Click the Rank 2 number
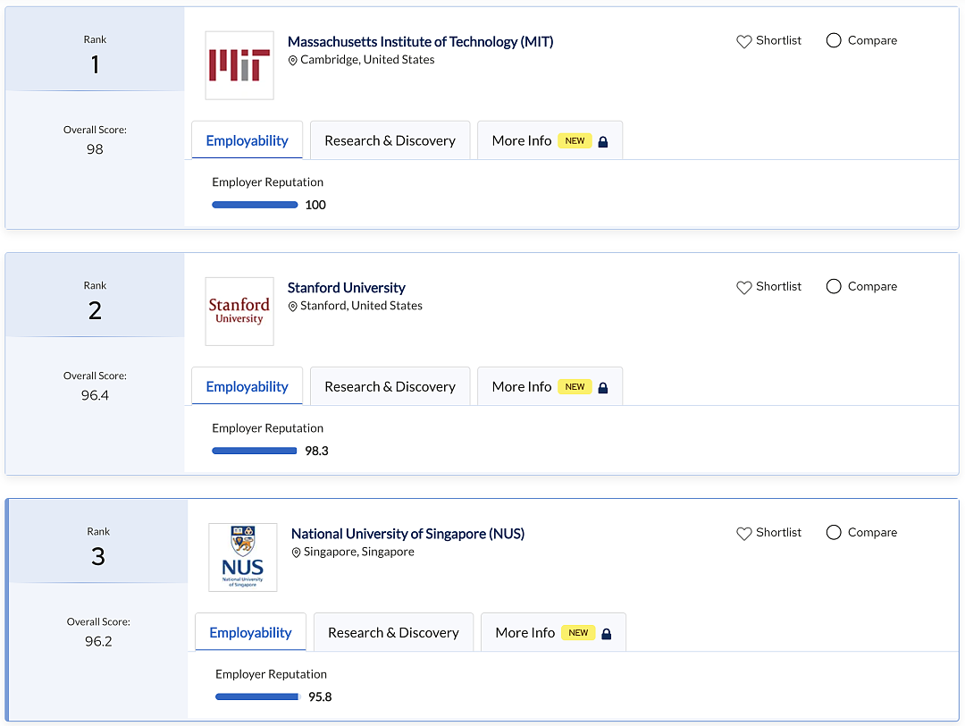965x726 pixels. [x=95, y=310]
